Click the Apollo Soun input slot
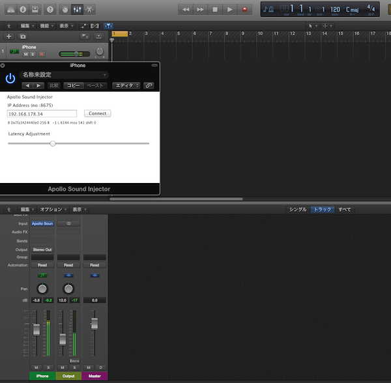Screen dimensions: 391x383 point(42,223)
